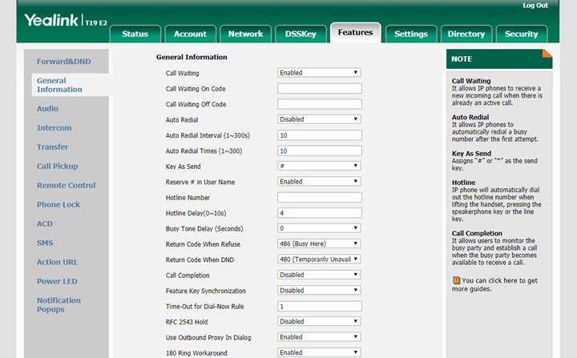Switch to the DSSKey tab
The image size is (577, 358).
pyautogui.click(x=301, y=34)
